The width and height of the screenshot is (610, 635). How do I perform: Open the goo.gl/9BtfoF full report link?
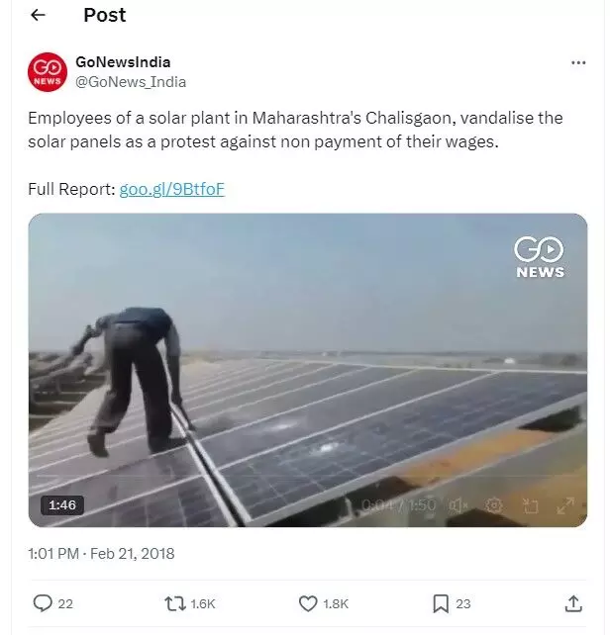coord(171,189)
